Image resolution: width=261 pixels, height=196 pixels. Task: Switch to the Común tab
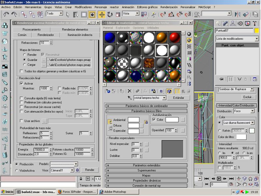click(22, 35)
